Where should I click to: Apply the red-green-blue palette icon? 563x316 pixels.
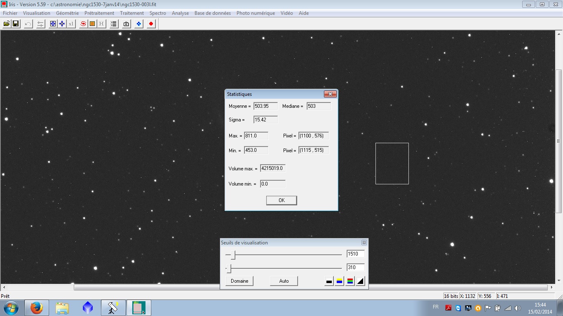click(350, 281)
